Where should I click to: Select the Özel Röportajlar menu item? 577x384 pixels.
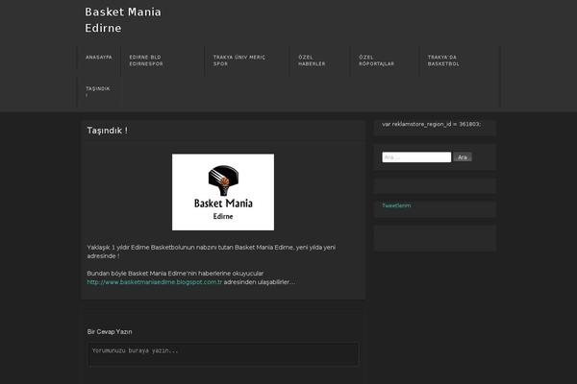376,60
